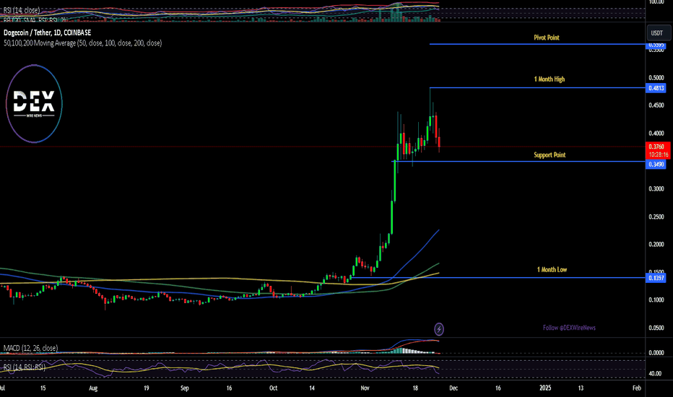The image size is (673, 397).
Task: Select the RSI (14, RSI; RSI) pane label
Action: pyautogui.click(x=25, y=367)
